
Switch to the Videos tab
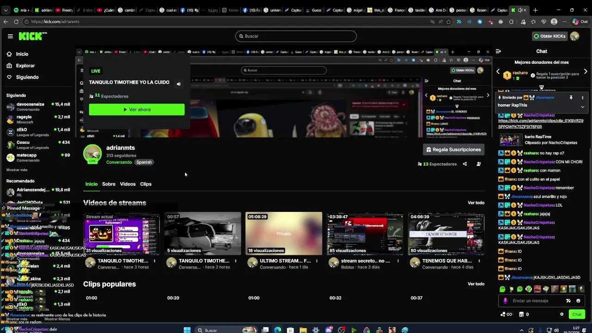[128, 184]
